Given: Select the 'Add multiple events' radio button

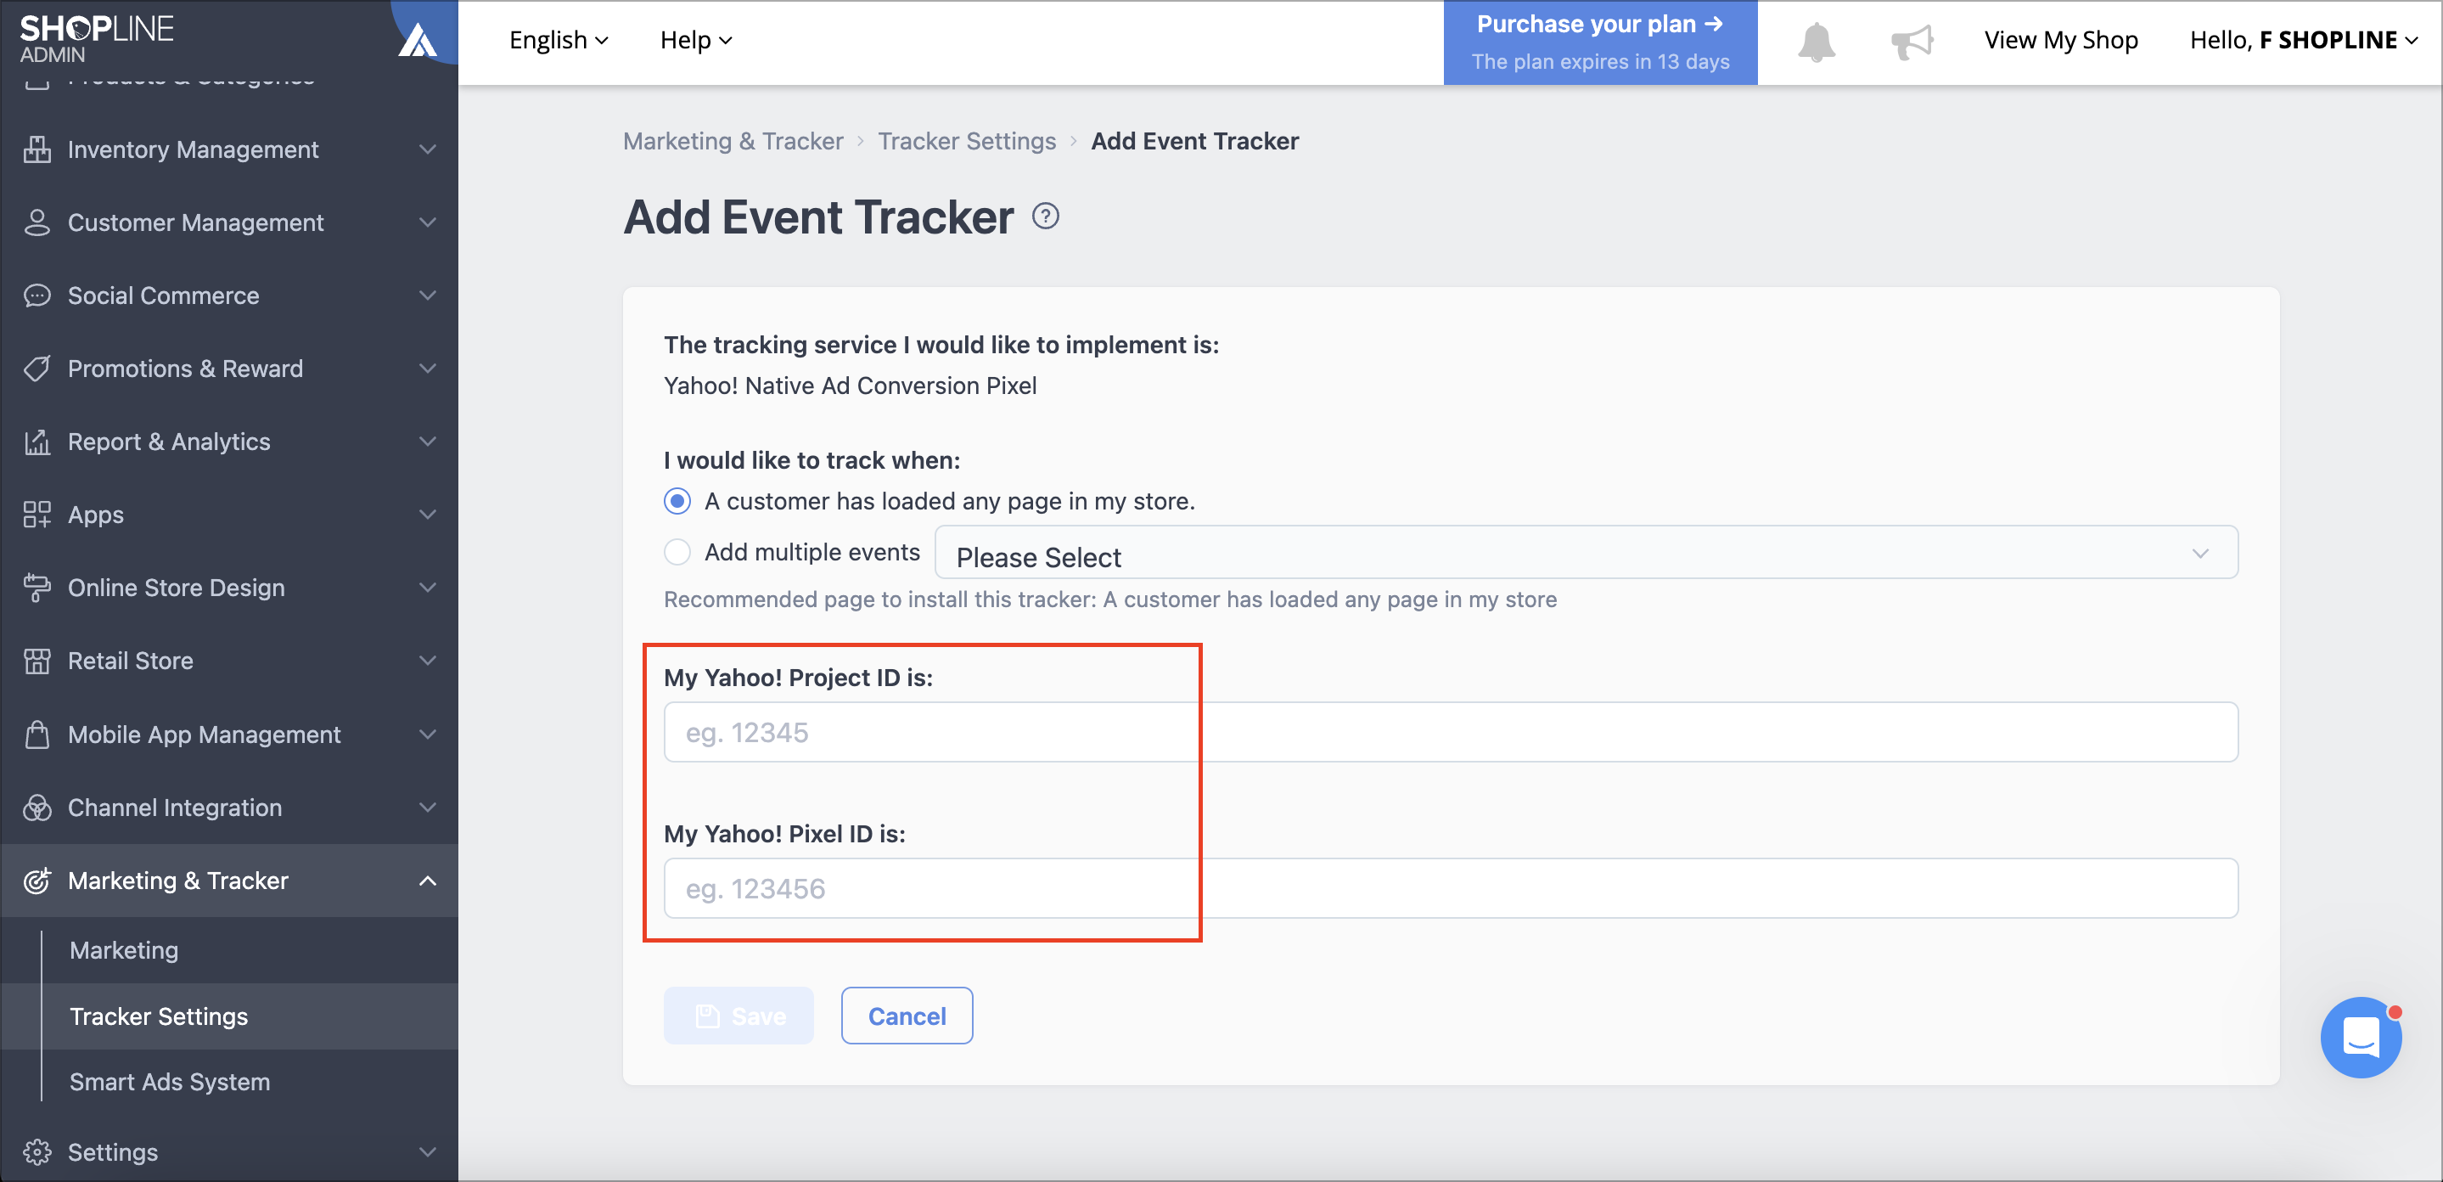Looking at the screenshot, I should [x=677, y=552].
